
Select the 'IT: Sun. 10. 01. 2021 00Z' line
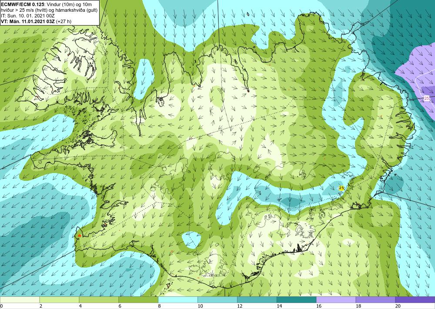(x=28, y=16)
